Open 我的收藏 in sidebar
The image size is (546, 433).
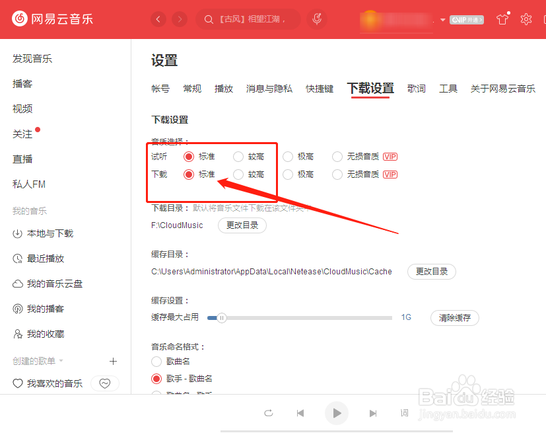(38, 334)
